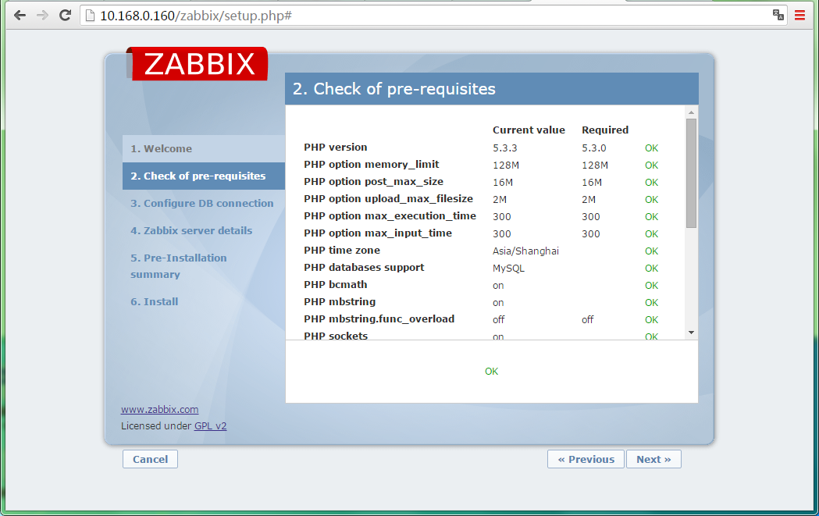Open the browser hamburger menu
819x516 pixels.
pyautogui.click(x=799, y=16)
